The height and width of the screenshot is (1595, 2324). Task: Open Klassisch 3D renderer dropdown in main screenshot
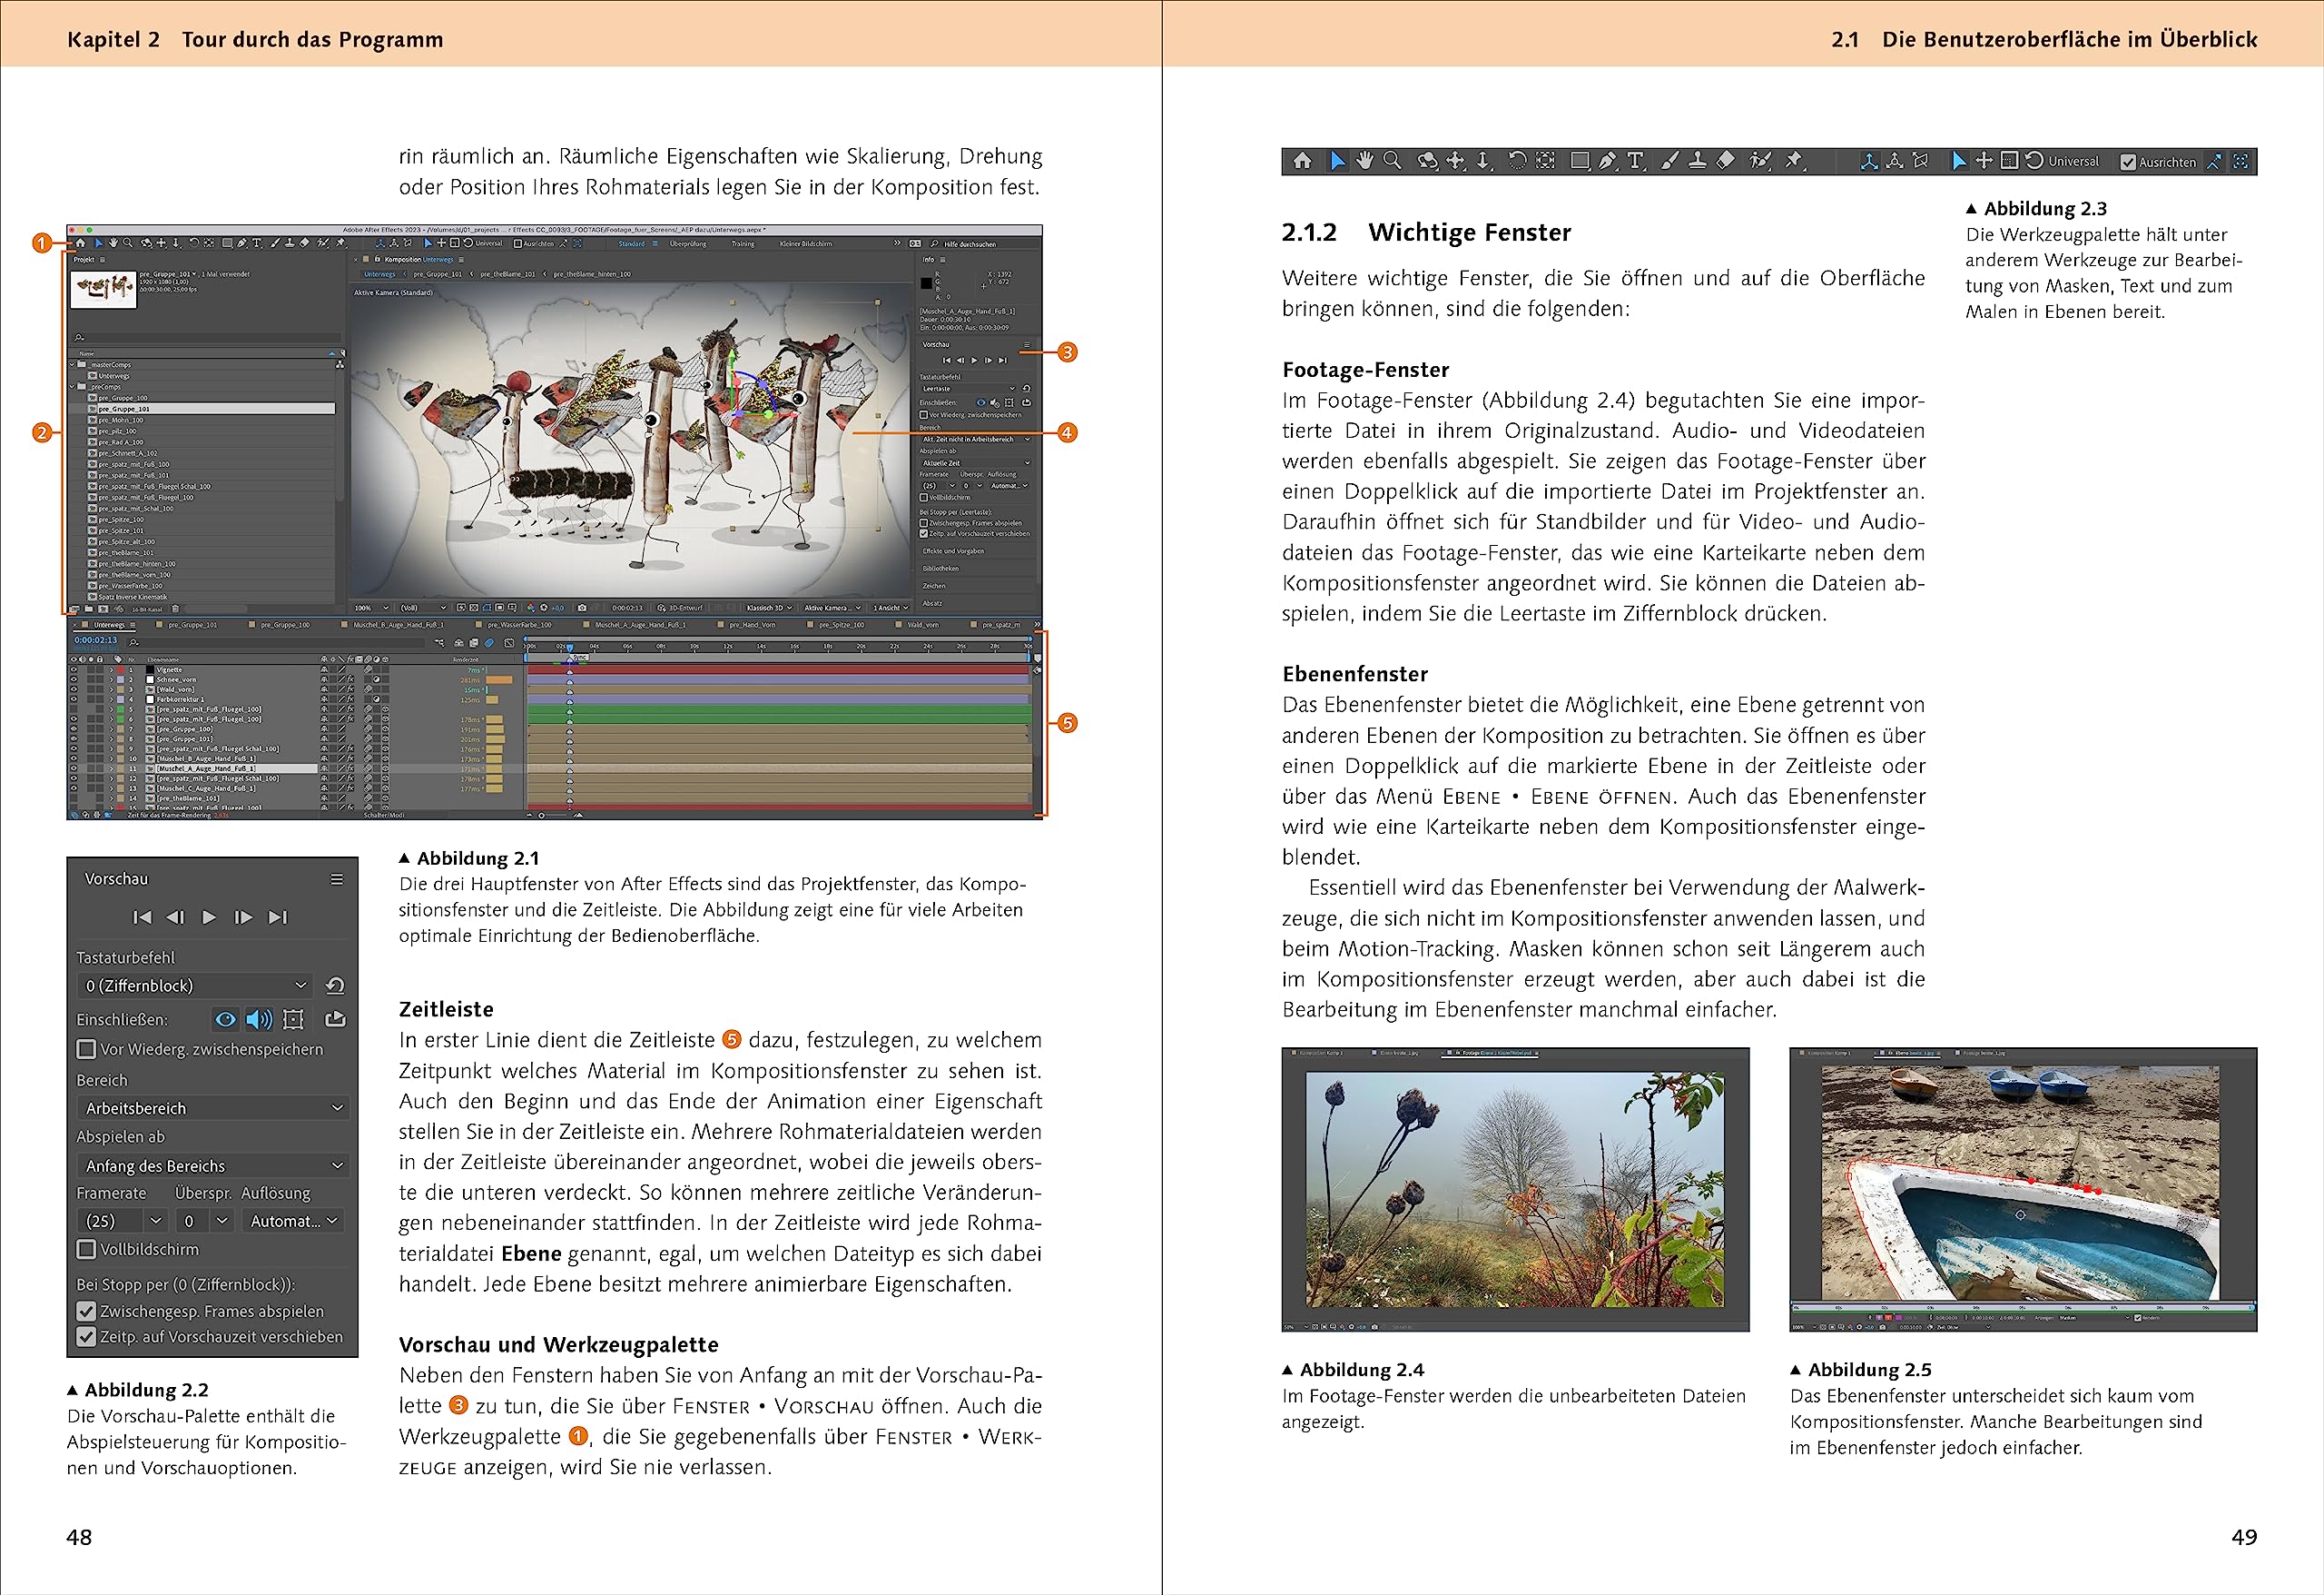770,609
